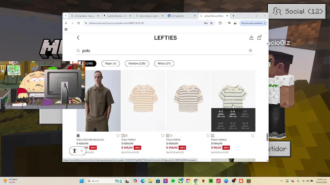Click the $ 99,00 sale price text
The width and height of the screenshot is (330, 185).
pos(216,148)
